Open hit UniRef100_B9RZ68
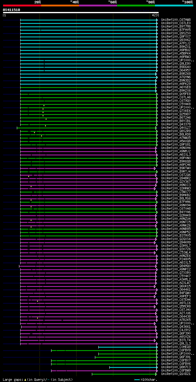This screenshot has width=196, height=382. pos(176,74)
